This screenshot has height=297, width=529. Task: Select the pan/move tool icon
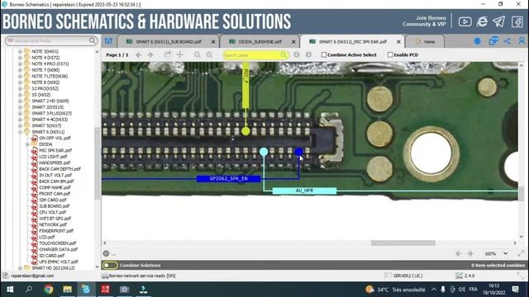180,54
